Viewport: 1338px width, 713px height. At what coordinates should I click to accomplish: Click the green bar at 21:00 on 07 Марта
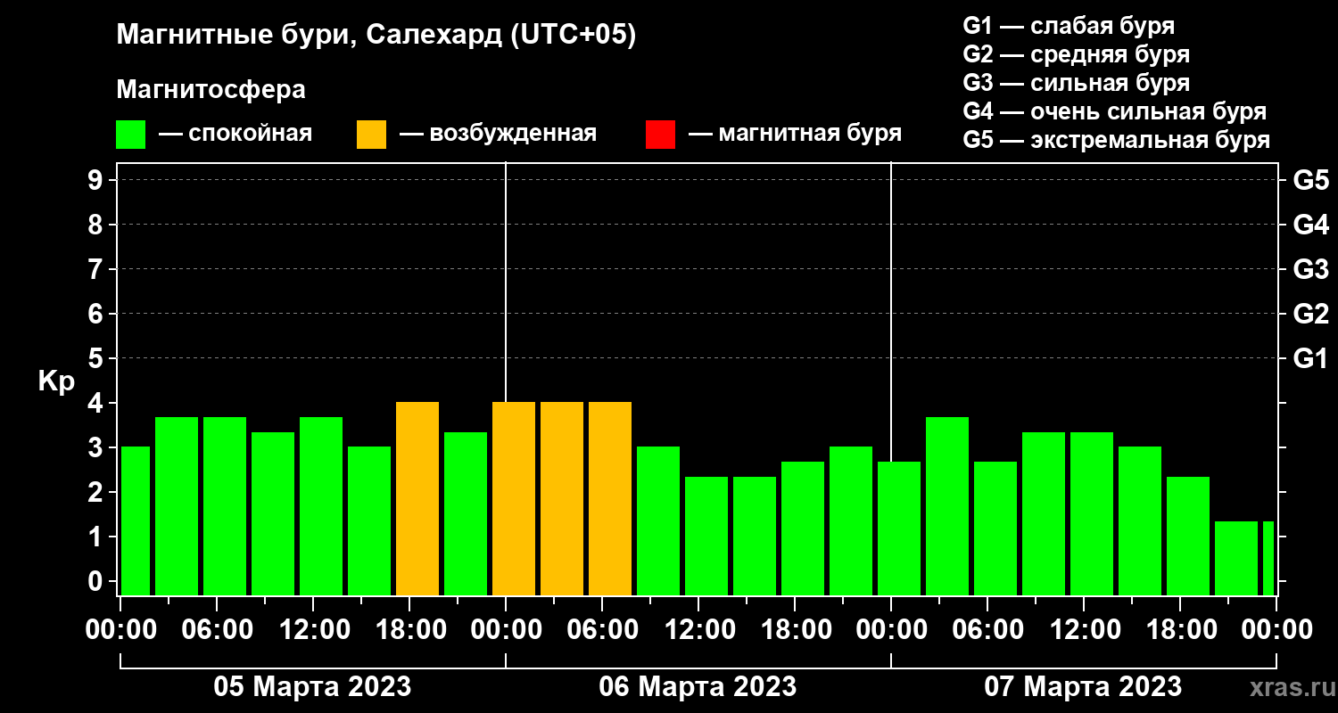[x=1236, y=558]
